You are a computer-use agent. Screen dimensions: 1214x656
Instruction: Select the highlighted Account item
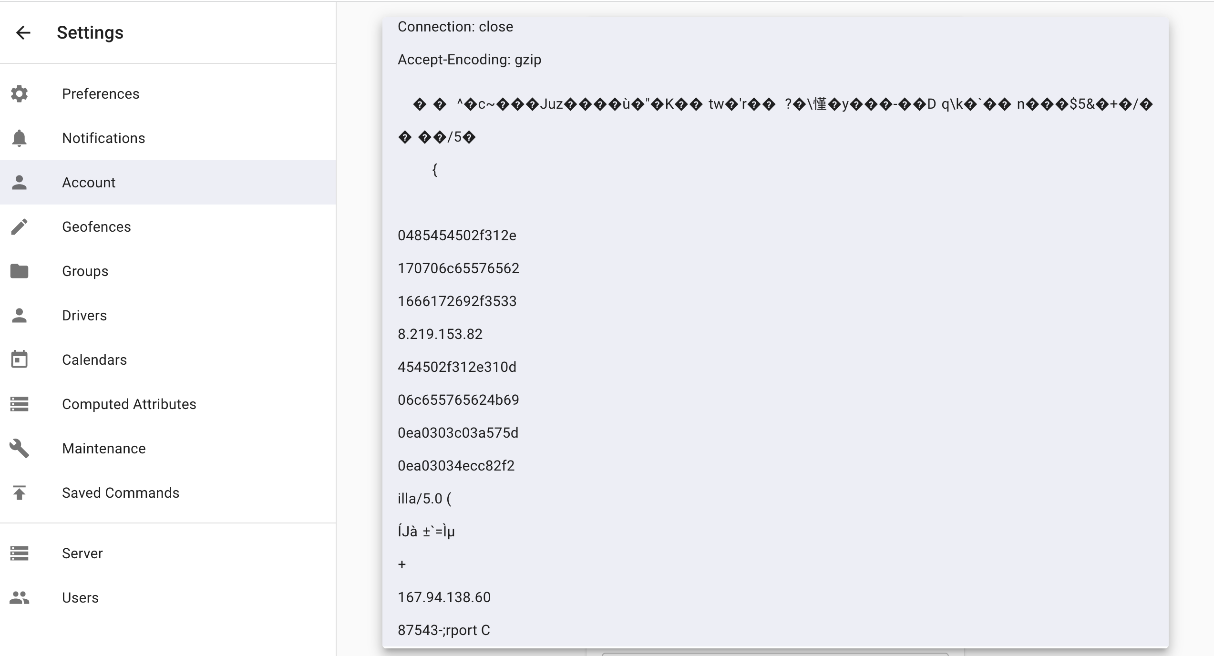click(x=89, y=182)
